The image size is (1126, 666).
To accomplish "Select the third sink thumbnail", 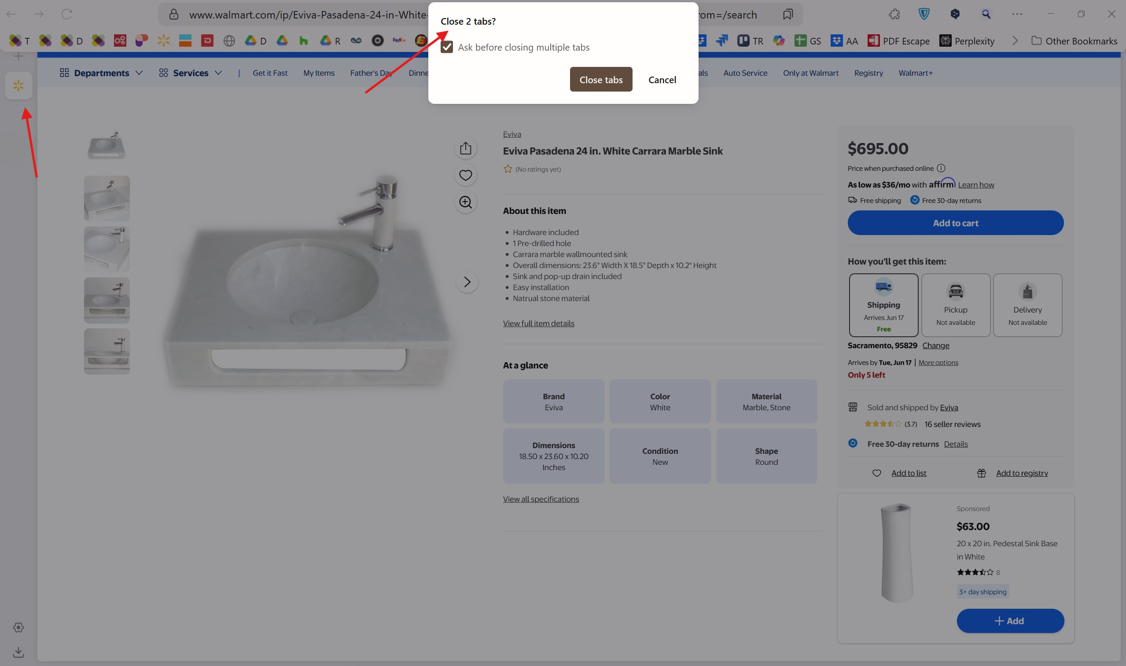I will tap(107, 249).
